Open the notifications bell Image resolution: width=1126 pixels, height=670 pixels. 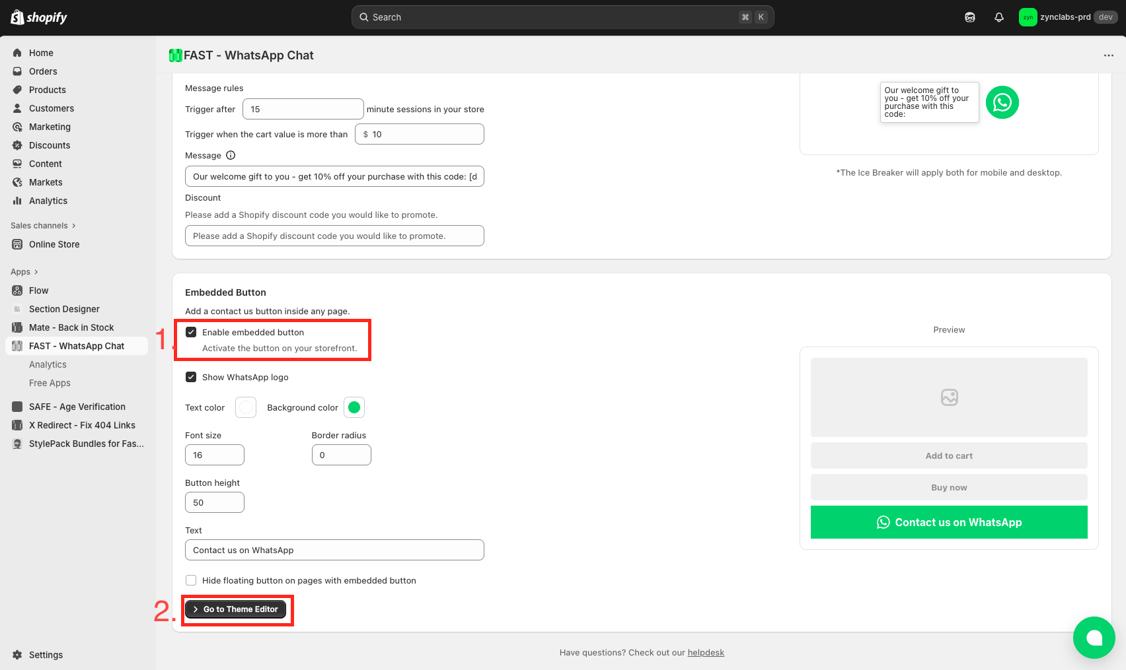998,17
